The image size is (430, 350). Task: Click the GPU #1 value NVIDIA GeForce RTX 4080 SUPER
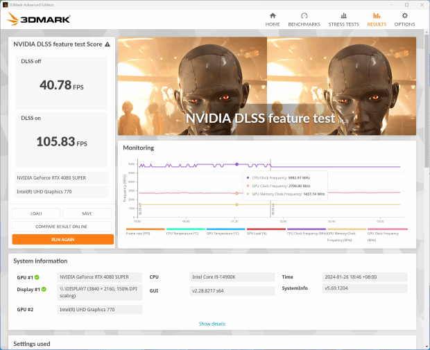tap(100, 277)
